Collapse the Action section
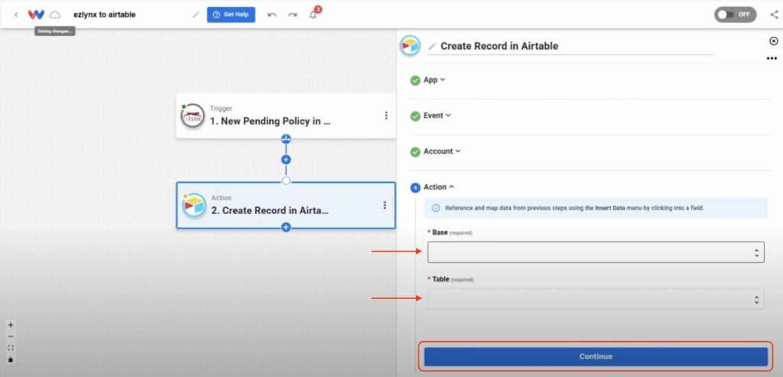The width and height of the screenshot is (783, 377). click(439, 187)
